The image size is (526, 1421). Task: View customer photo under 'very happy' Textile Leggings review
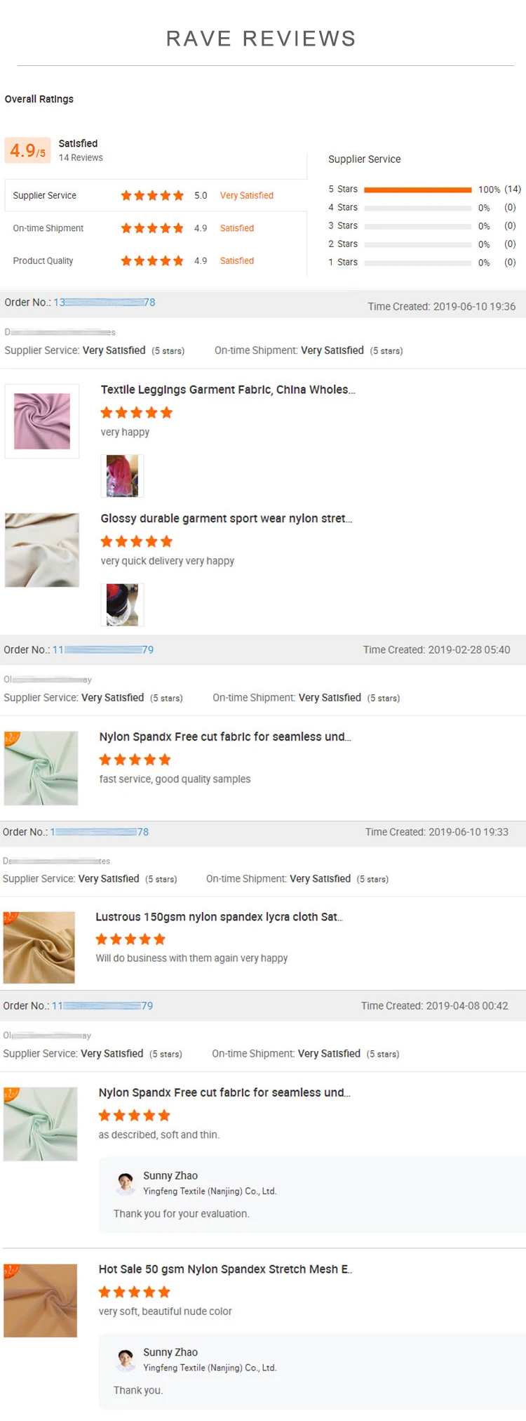pyautogui.click(x=122, y=476)
